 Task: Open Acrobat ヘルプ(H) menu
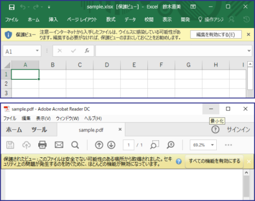tap(93, 119)
